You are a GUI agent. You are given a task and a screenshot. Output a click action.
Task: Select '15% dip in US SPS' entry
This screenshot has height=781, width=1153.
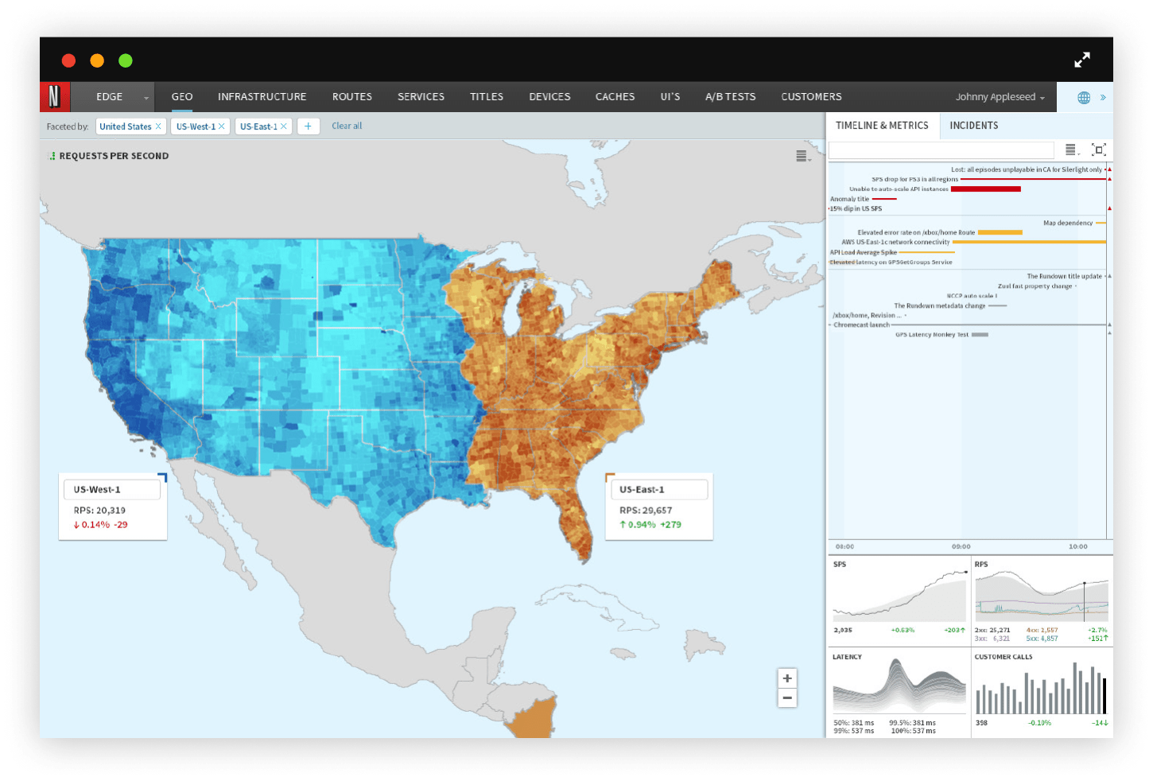pyautogui.click(x=856, y=209)
